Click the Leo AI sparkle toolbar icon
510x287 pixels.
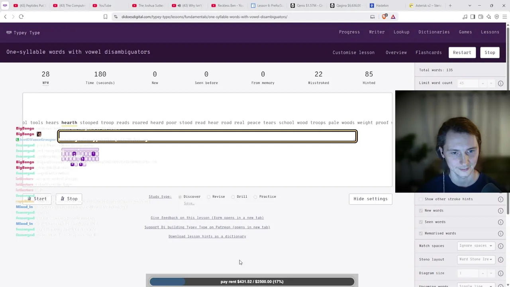point(488,17)
